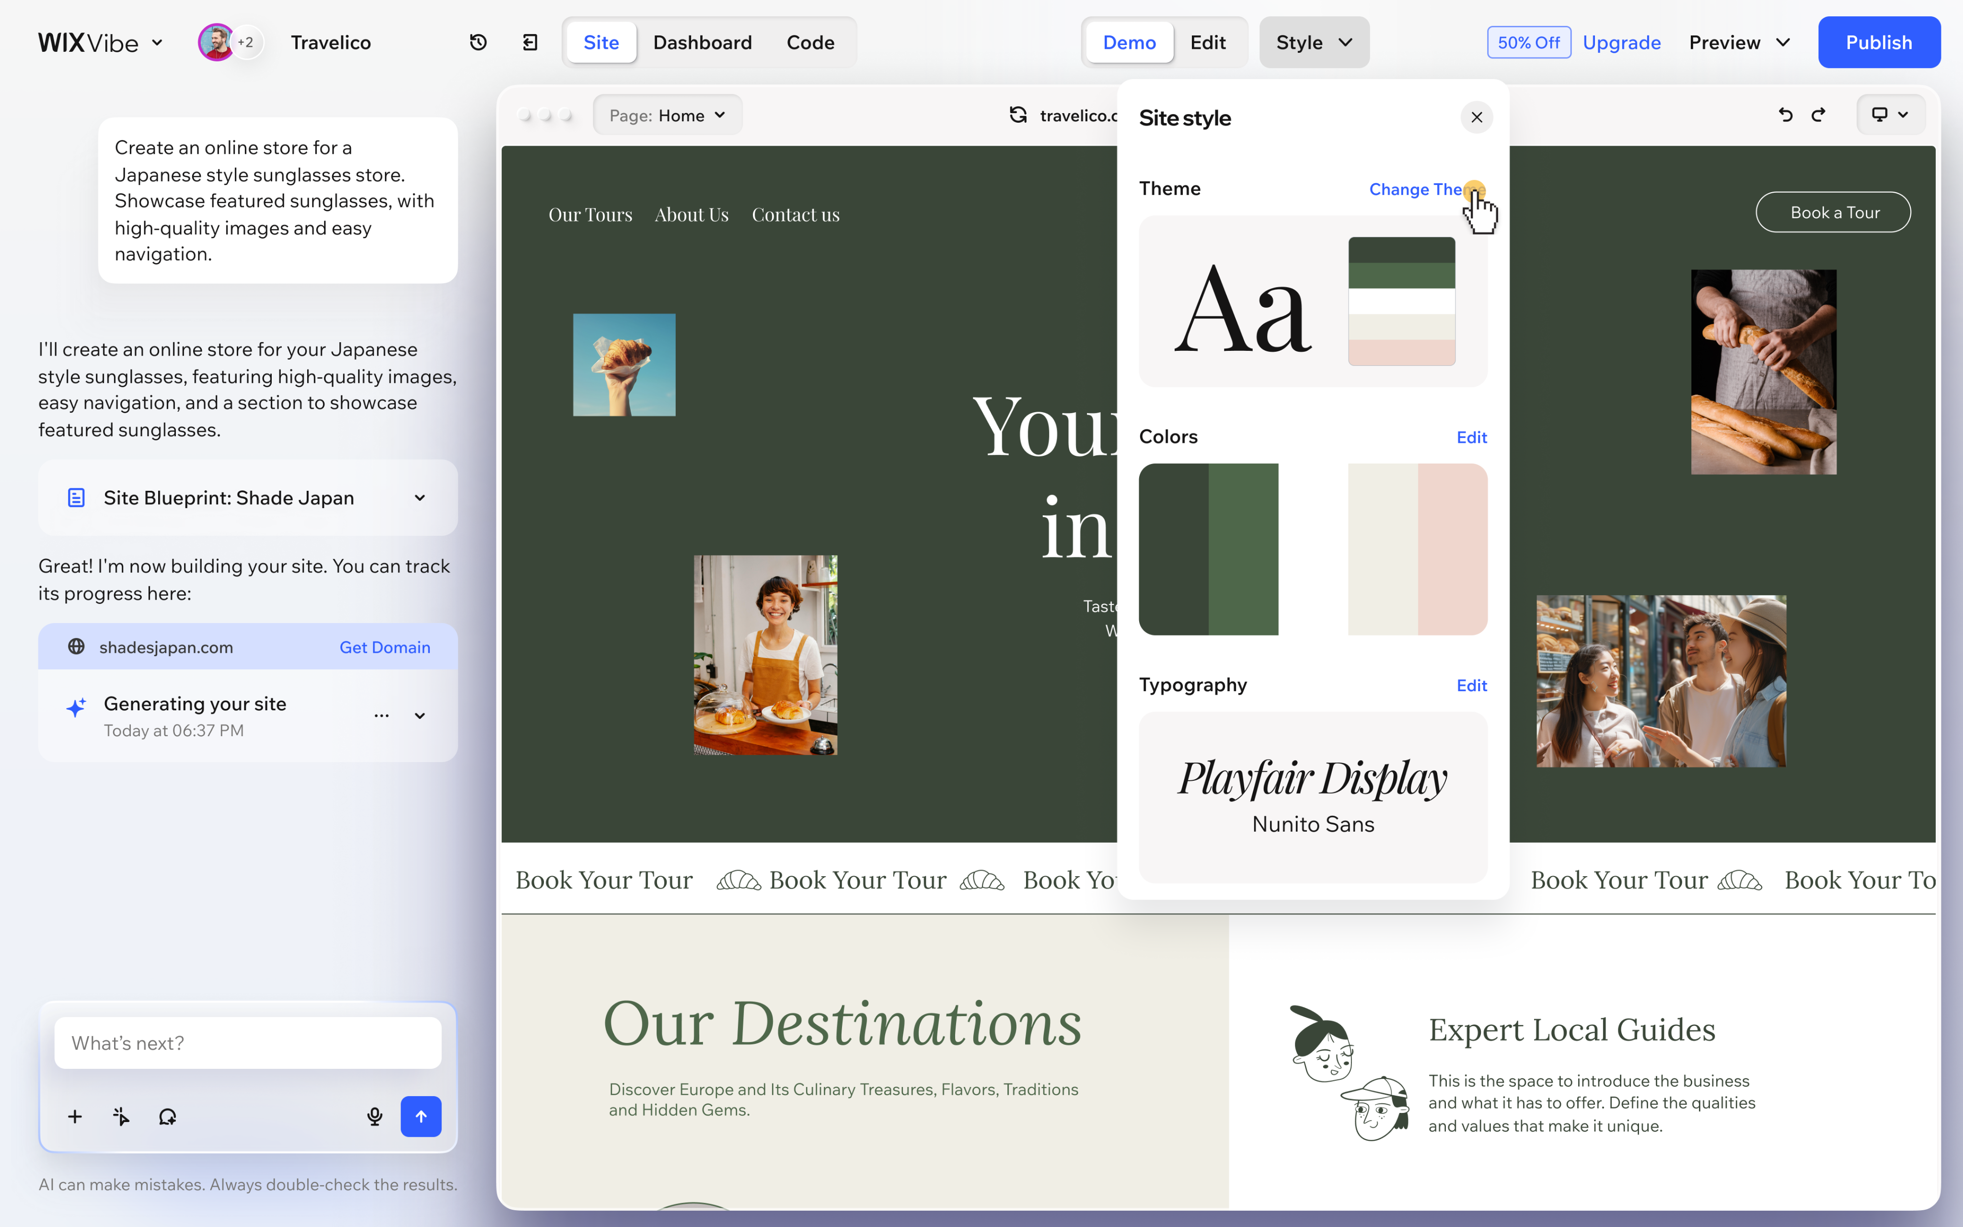Image resolution: width=1963 pixels, height=1227 pixels.
Task: Activate the microphone voice input
Action: (x=374, y=1117)
